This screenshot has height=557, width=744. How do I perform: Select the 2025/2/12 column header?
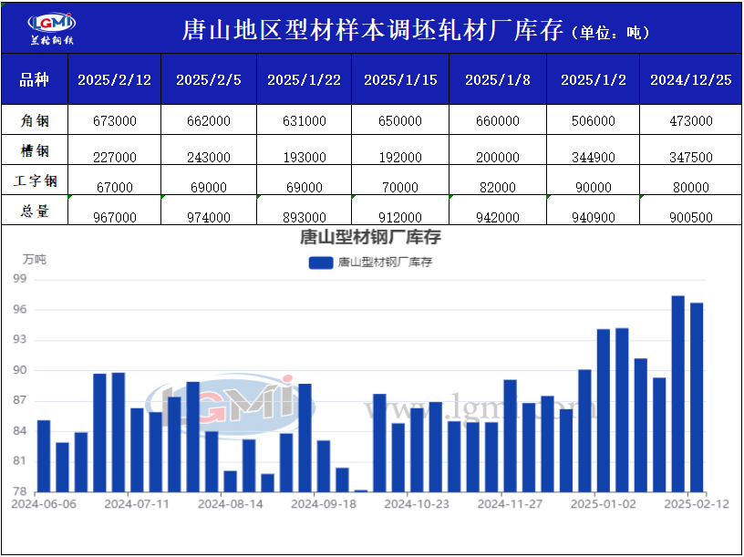(114, 79)
